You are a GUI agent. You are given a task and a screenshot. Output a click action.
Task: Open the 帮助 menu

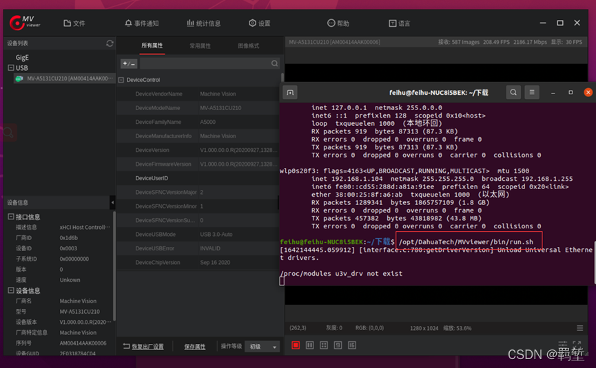pyautogui.click(x=338, y=23)
